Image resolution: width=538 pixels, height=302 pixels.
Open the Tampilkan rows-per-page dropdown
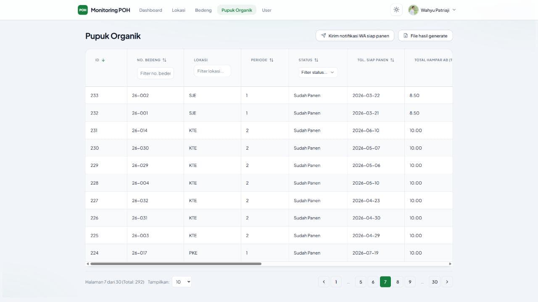pos(182,282)
